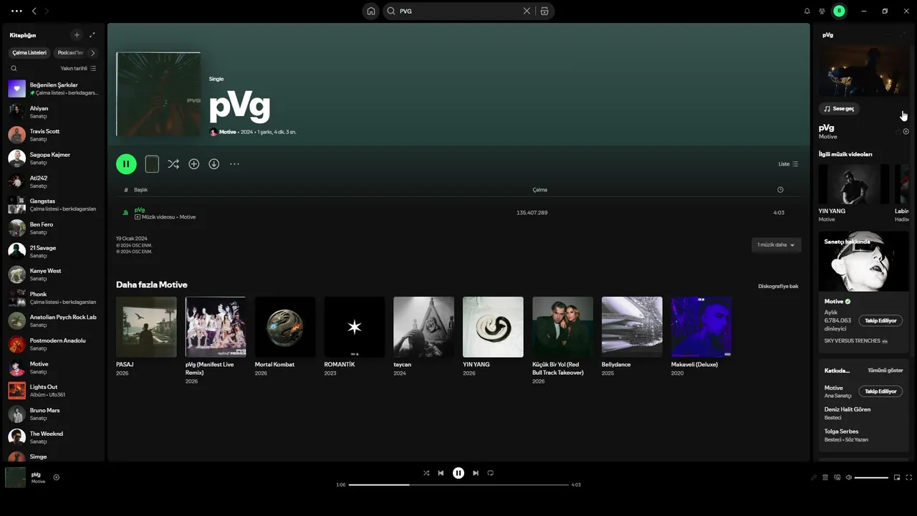Open the Gangstas playlist
This screenshot has height=516, width=917.
point(53,205)
